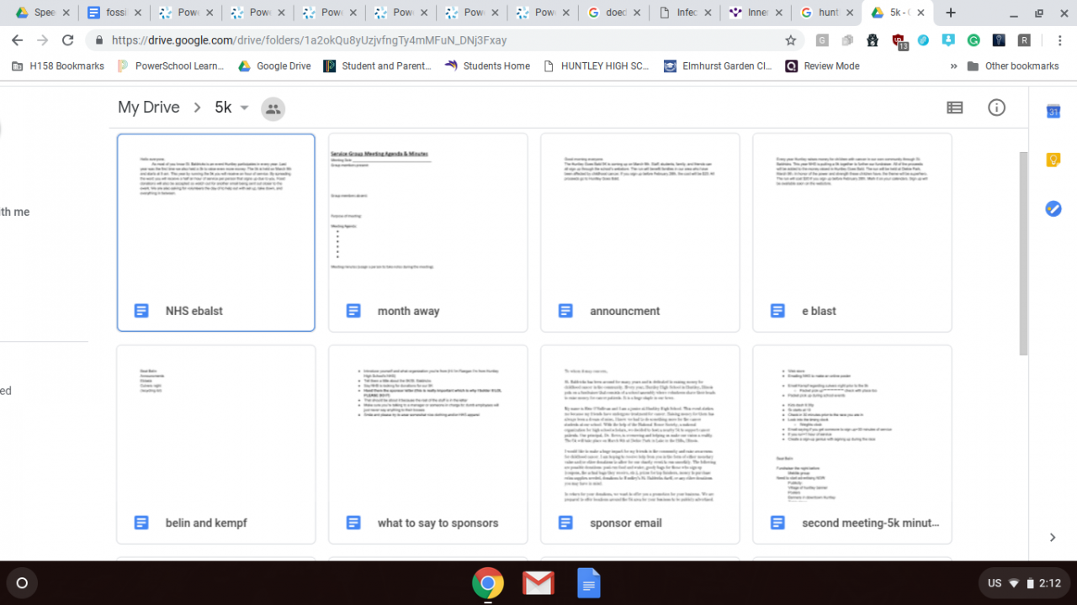Open Google Calendar in the side panel
This screenshot has width=1077, height=605.
point(1053,111)
